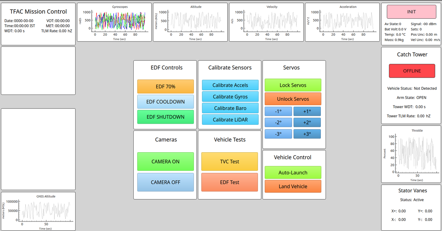Click the Y+: 0.00 vane value
Image resolution: width=442 pixels, height=231 pixels.
425,211
